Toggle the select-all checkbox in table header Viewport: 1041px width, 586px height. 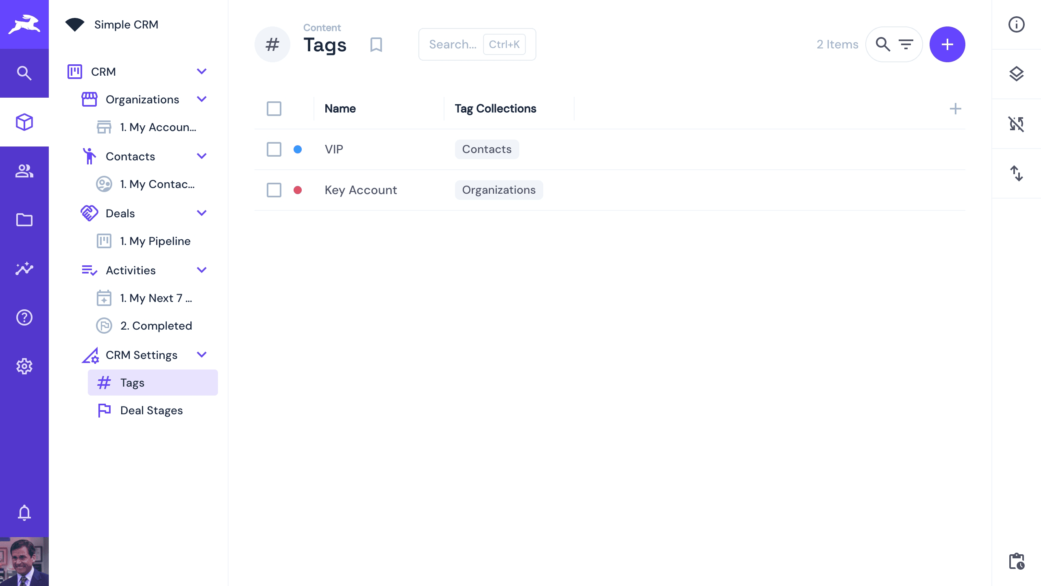(x=274, y=109)
